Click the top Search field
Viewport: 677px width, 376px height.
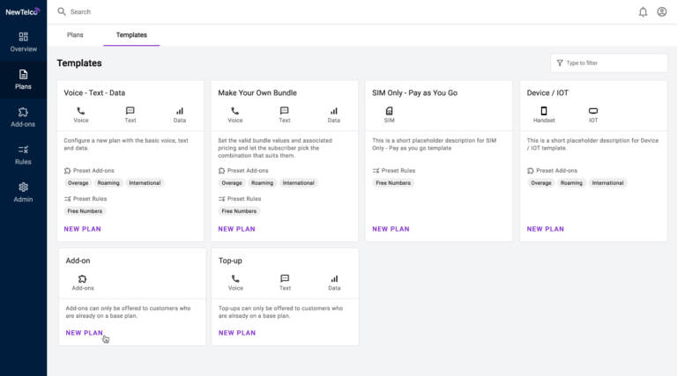[176, 12]
